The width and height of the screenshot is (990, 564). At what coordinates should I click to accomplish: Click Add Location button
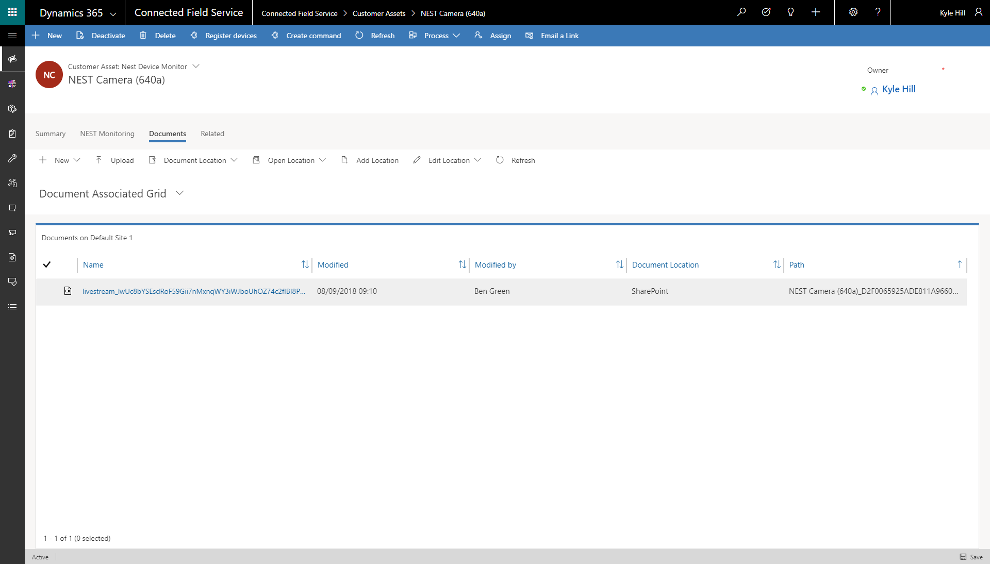370,160
